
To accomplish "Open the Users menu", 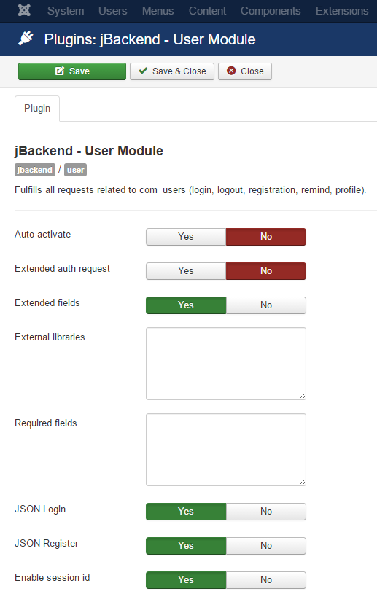I will [112, 11].
